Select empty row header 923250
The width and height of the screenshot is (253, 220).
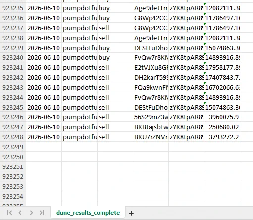point(13,157)
